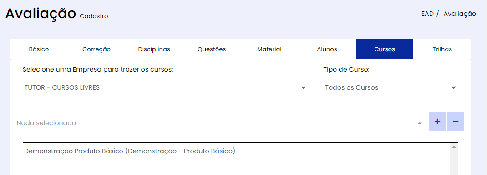The height and width of the screenshot is (175, 487).
Task: Open the Trilhas tab
Action: click(x=442, y=49)
